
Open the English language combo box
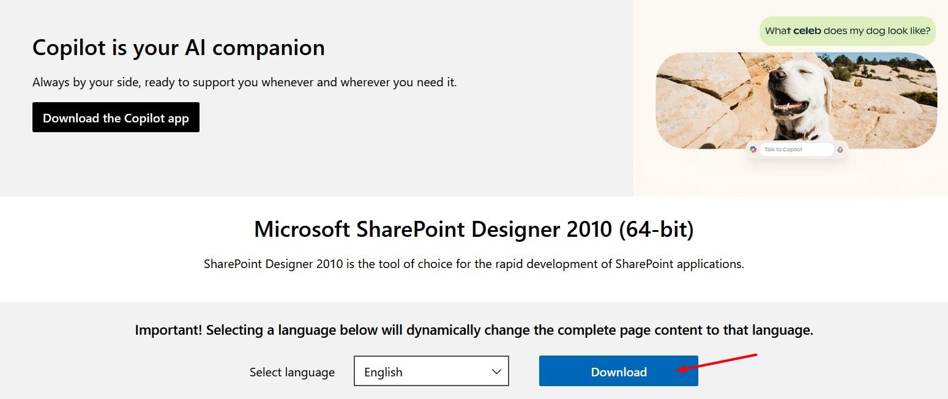[431, 371]
